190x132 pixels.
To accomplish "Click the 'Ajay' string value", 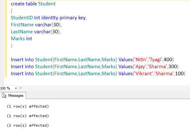I will (140, 67).
